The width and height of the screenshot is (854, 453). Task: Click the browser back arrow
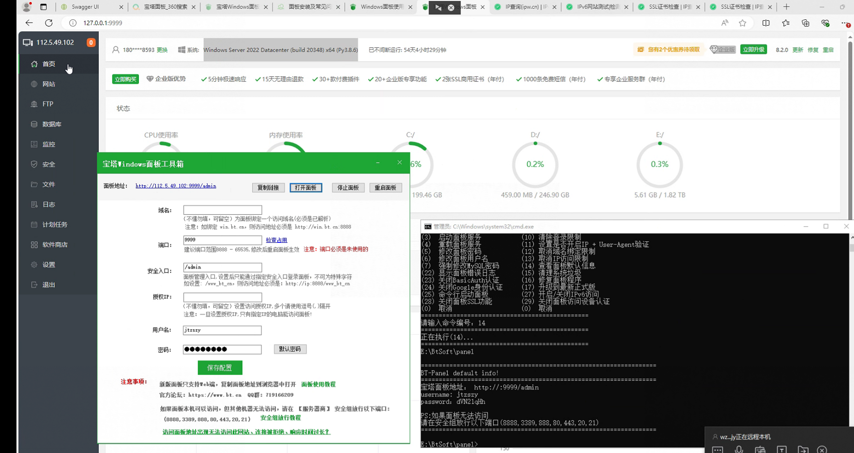point(29,23)
